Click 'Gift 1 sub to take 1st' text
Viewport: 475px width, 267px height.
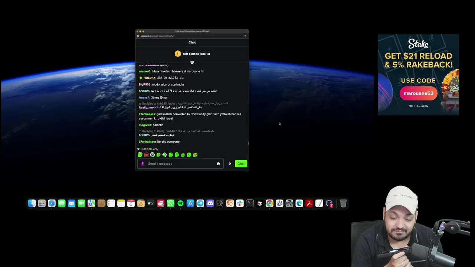coord(196,54)
